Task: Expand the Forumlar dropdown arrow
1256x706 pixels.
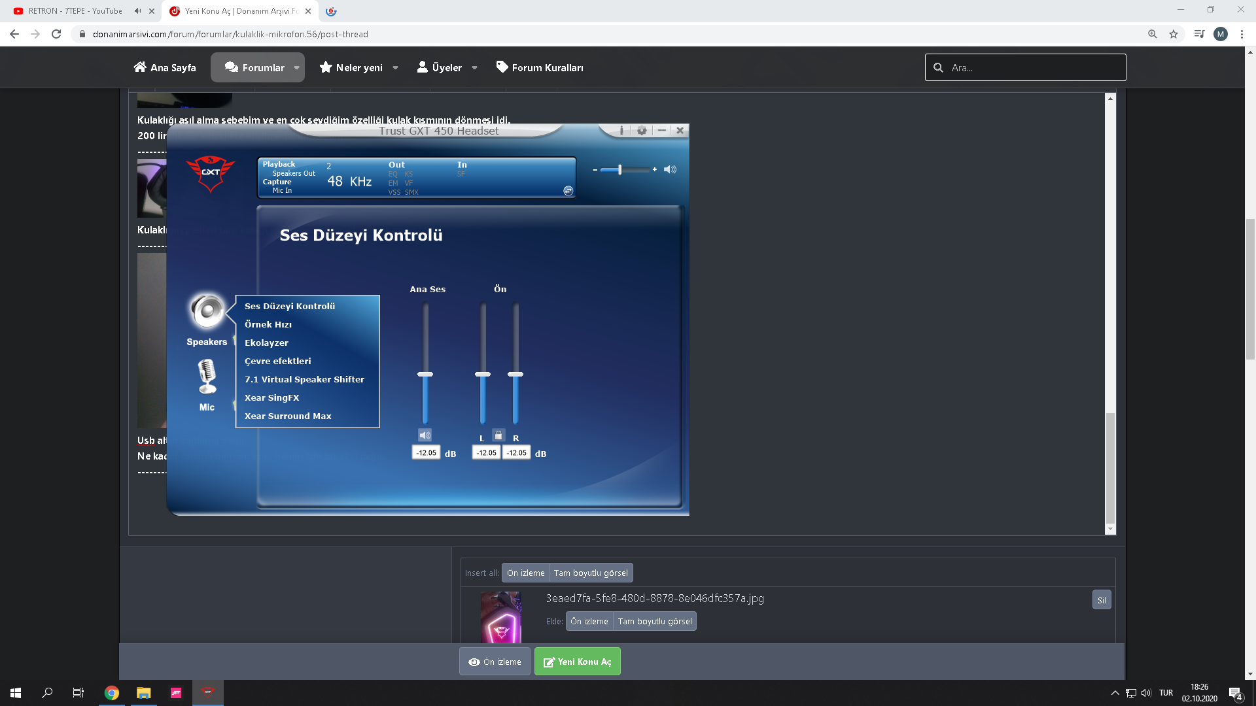Action: [296, 67]
